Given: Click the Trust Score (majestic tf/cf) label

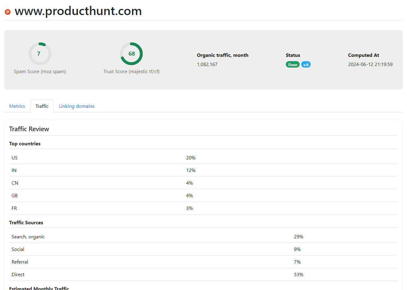Looking at the screenshot, I should 131,72.
